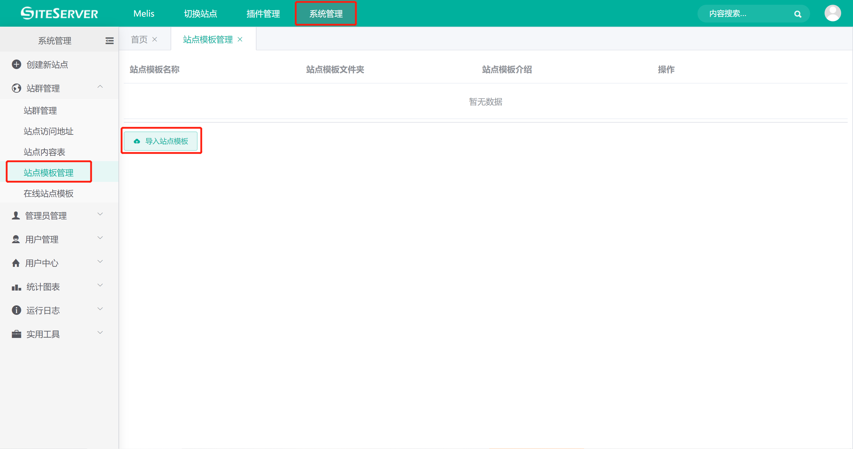
Task: Expand the 用户中心 menu chevron
Action: click(x=100, y=262)
